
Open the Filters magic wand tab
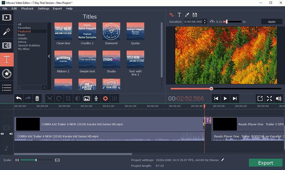7,31
